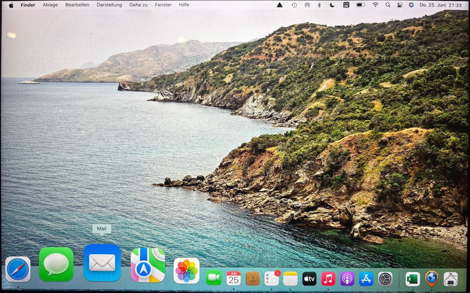Image resolution: width=470 pixels, height=293 pixels.
Task: Open the Gehe zu menu
Action: click(138, 5)
